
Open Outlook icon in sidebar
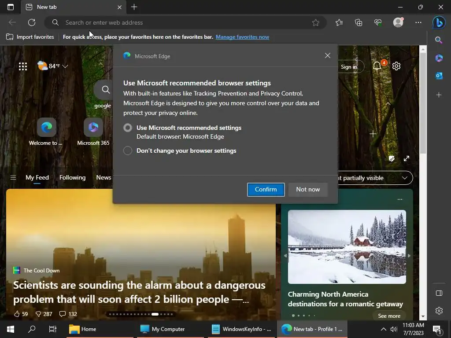point(439,76)
